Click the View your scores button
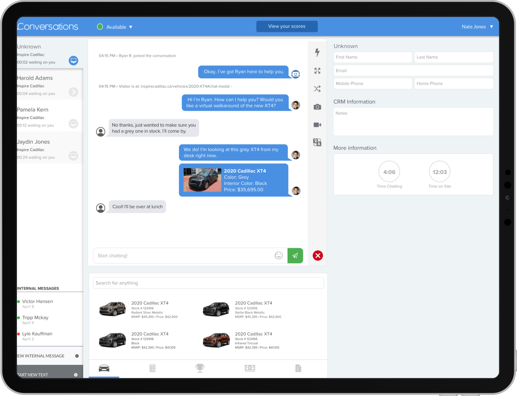This screenshot has height=396, width=517. pyautogui.click(x=287, y=26)
